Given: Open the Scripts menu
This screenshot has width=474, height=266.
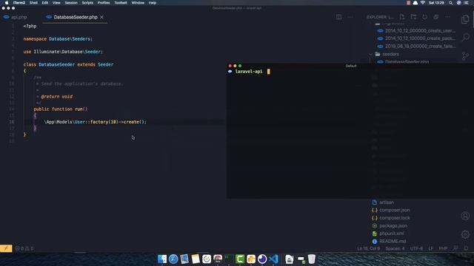Looking at the screenshot, I should (87, 3).
